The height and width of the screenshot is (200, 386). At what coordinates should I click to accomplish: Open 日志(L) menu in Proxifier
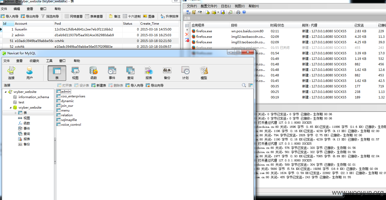226,6
